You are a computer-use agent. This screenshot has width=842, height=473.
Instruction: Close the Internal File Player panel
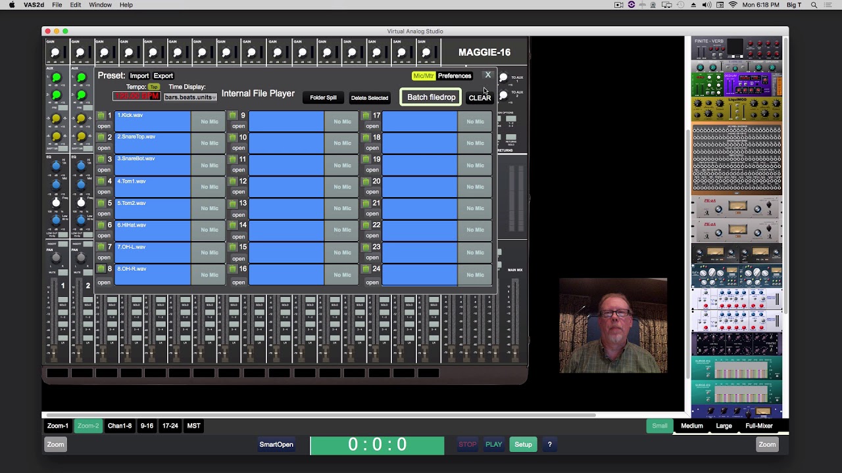point(487,75)
